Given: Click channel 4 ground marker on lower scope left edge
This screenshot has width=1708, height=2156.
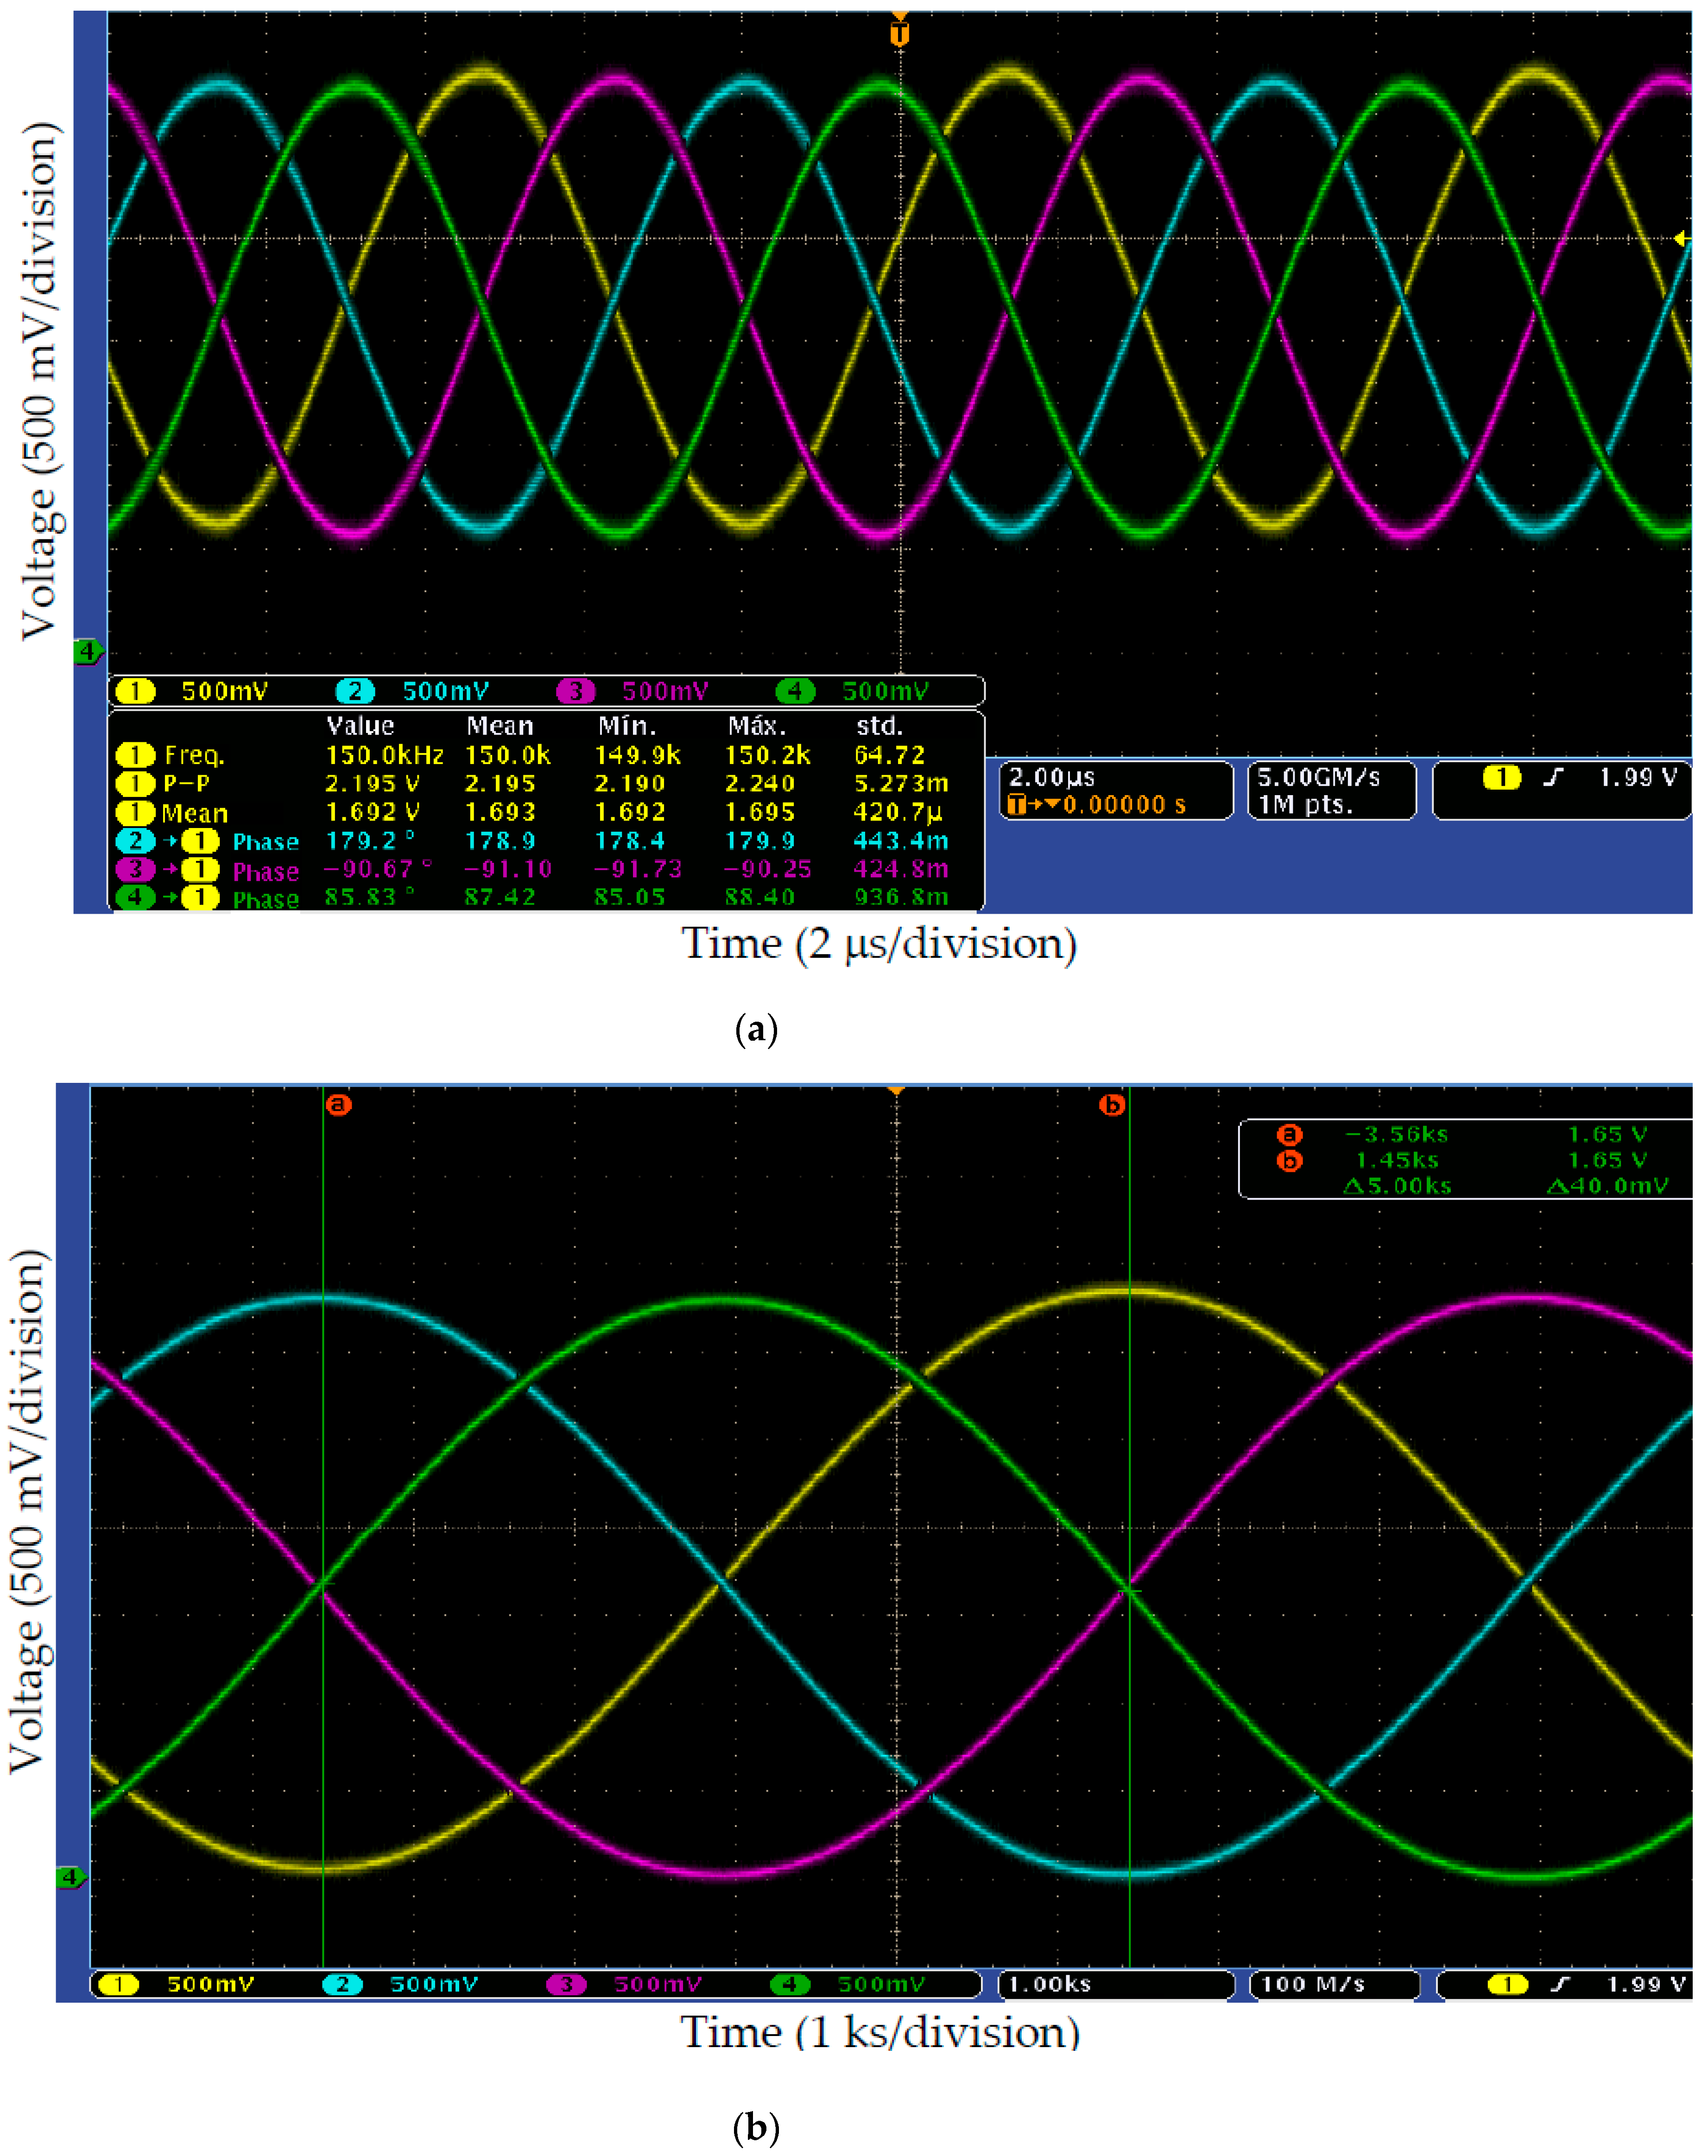Looking at the screenshot, I should click(x=70, y=1877).
